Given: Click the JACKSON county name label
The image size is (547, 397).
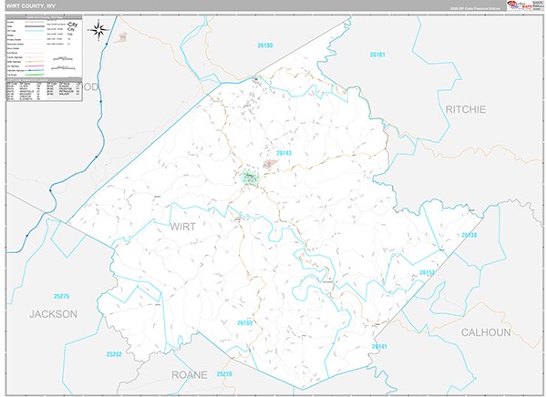Looking at the screenshot, I should click(x=54, y=314).
